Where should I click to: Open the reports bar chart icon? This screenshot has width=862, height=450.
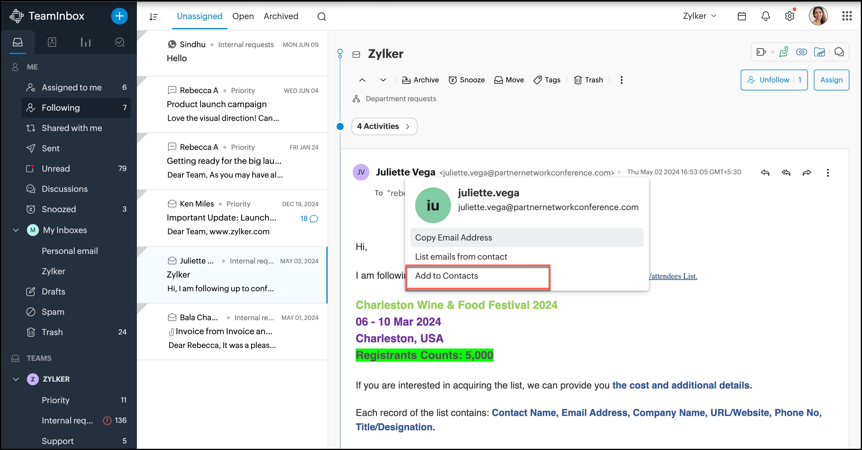86,42
